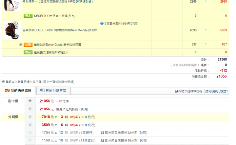Image resolution: width=236 pixels, height=145 pixels.
Task: Choose the 7018元 x 3期 installment option
Action: tap(30, 116)
